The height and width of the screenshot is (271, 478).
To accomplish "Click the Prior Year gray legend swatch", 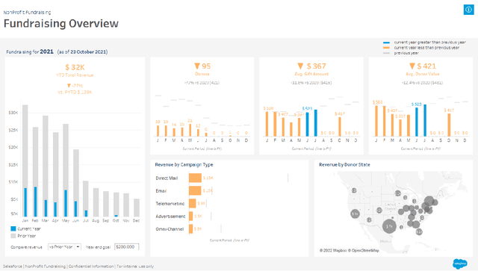I will coord(13,236).
